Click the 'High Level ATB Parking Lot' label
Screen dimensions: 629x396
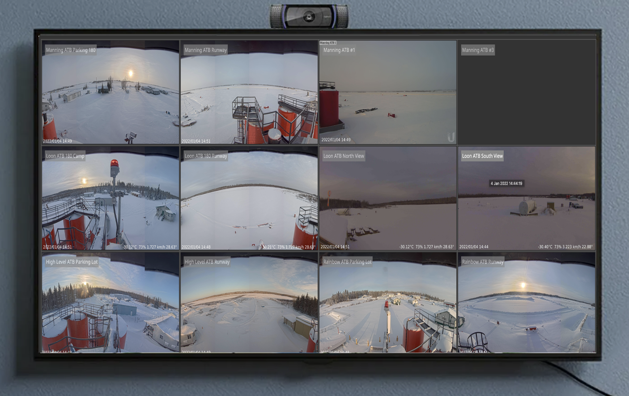click(x=72, y=262)
